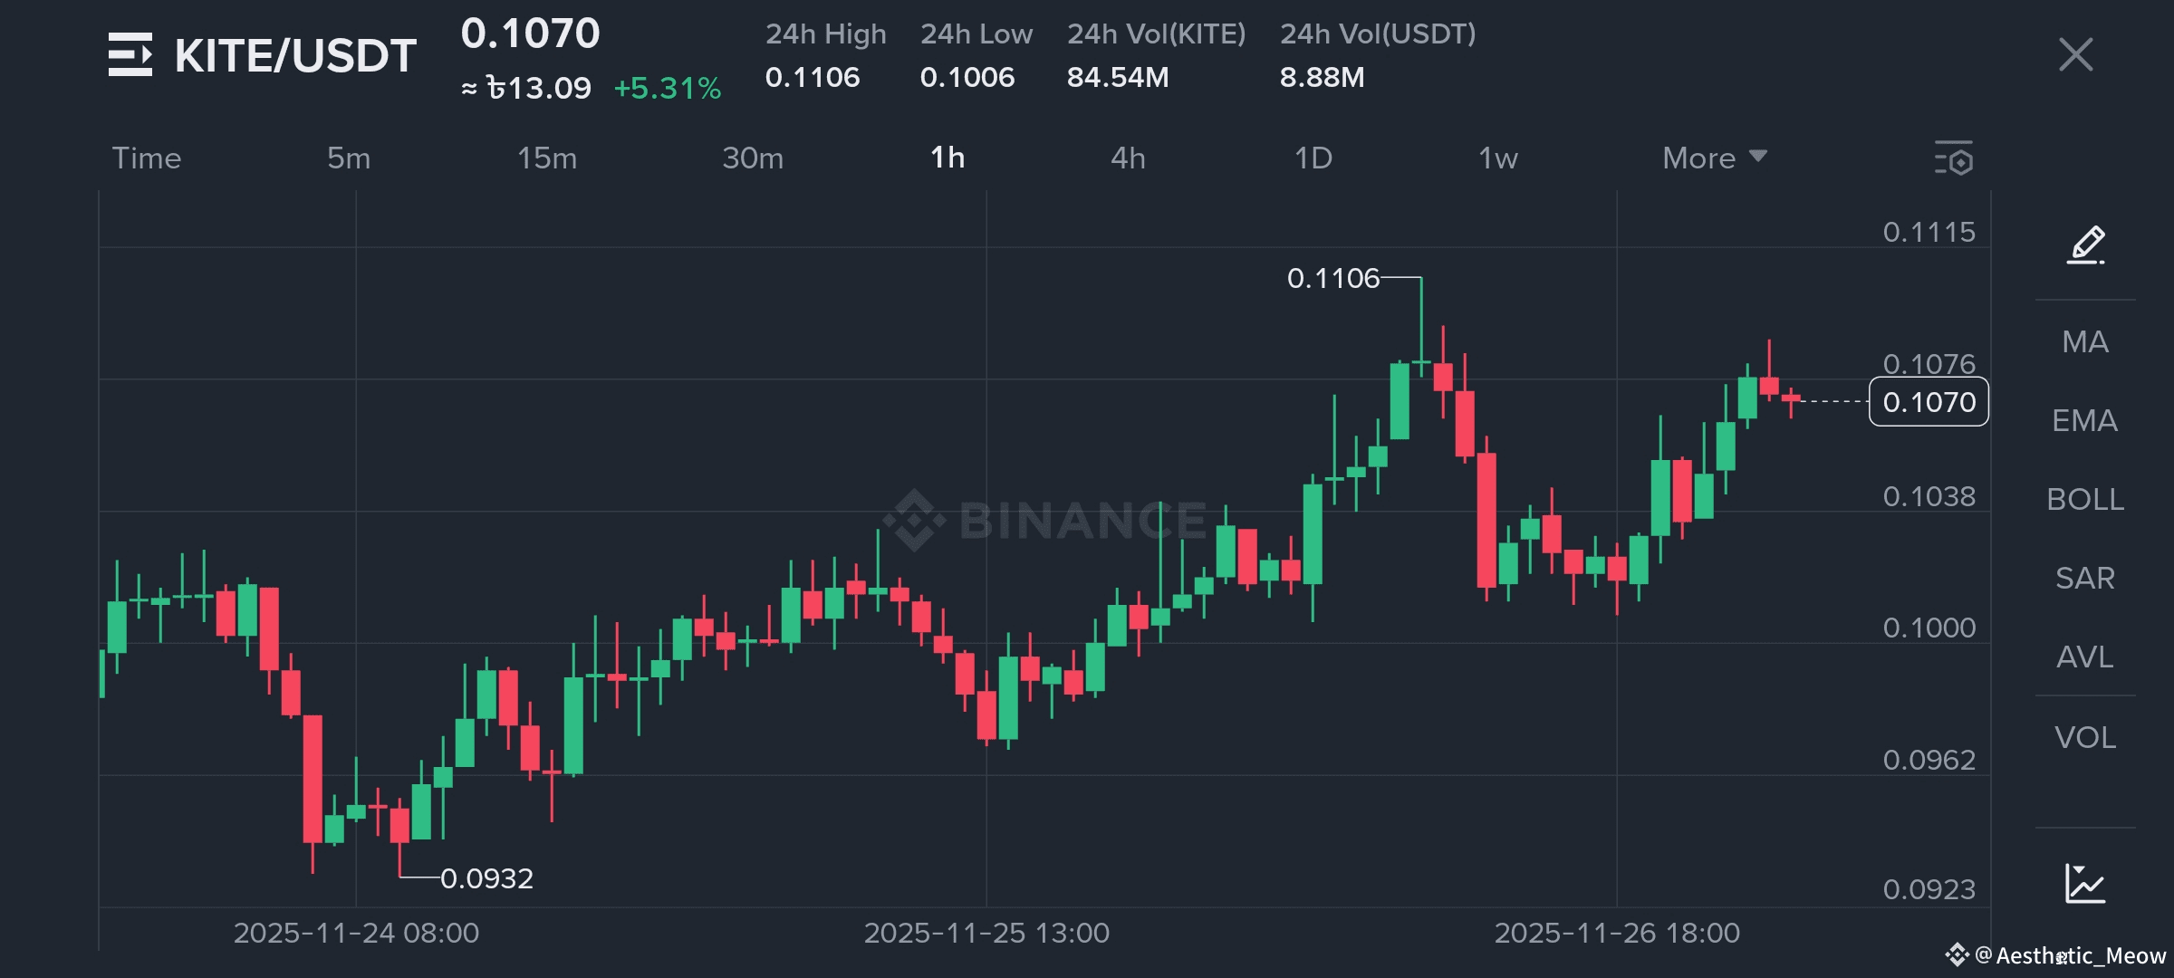Click the line chart icon at bottom right
This screenshot has width=2174, height=978.
point(2085,883)
